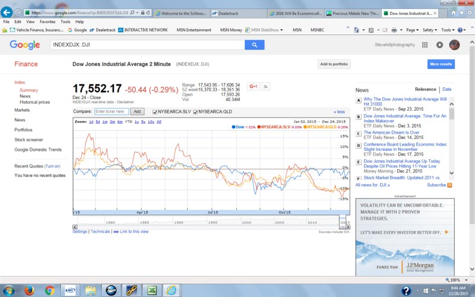This screenshot has width=475, height=297.
Task: Open the Historical prices link
Action: [x=34, y=102]
